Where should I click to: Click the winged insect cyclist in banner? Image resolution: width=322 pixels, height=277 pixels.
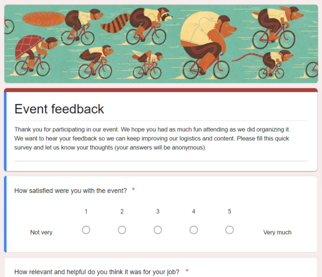click(x=147, y=65)
